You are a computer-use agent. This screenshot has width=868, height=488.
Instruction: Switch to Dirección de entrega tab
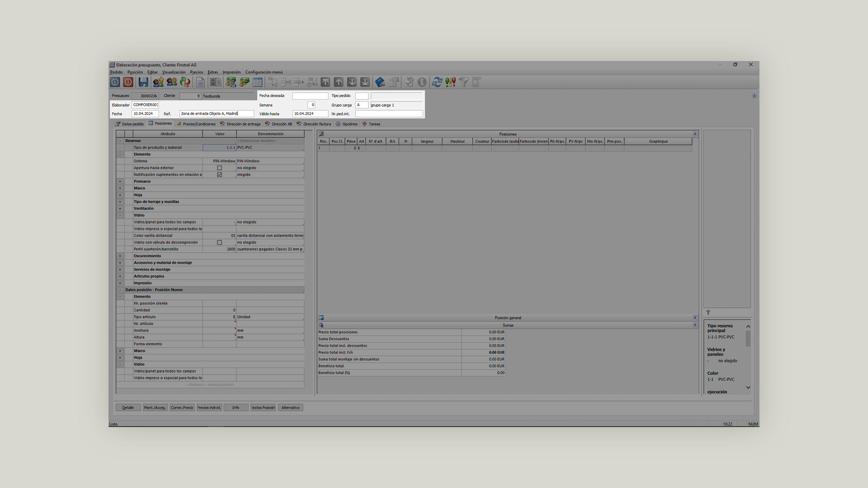pos(240,124)
